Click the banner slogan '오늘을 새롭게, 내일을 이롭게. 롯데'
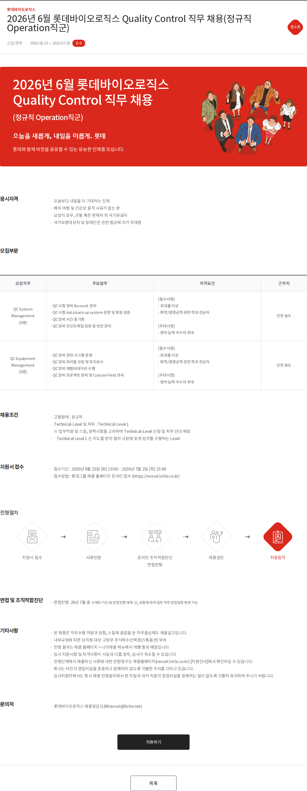 point(59,136)
